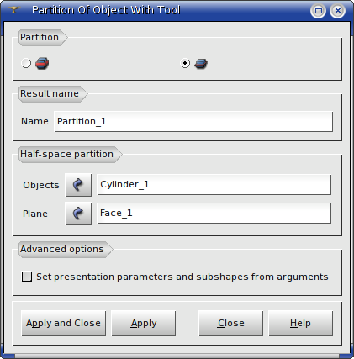
Task: Click the dialog title bar app icon
Action: [13, 10]
